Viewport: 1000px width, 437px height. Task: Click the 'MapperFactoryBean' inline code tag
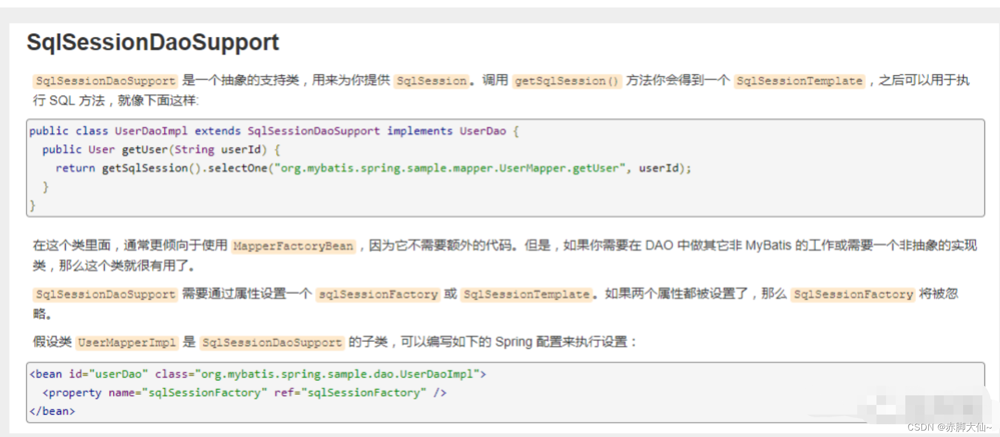(293, 246)
